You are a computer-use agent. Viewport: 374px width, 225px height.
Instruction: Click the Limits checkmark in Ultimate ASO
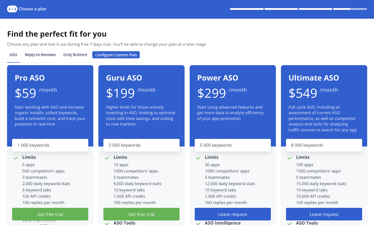coord(290,158)
